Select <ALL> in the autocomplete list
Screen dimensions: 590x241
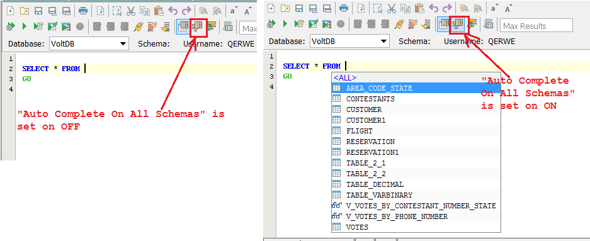tap(416, 77)
